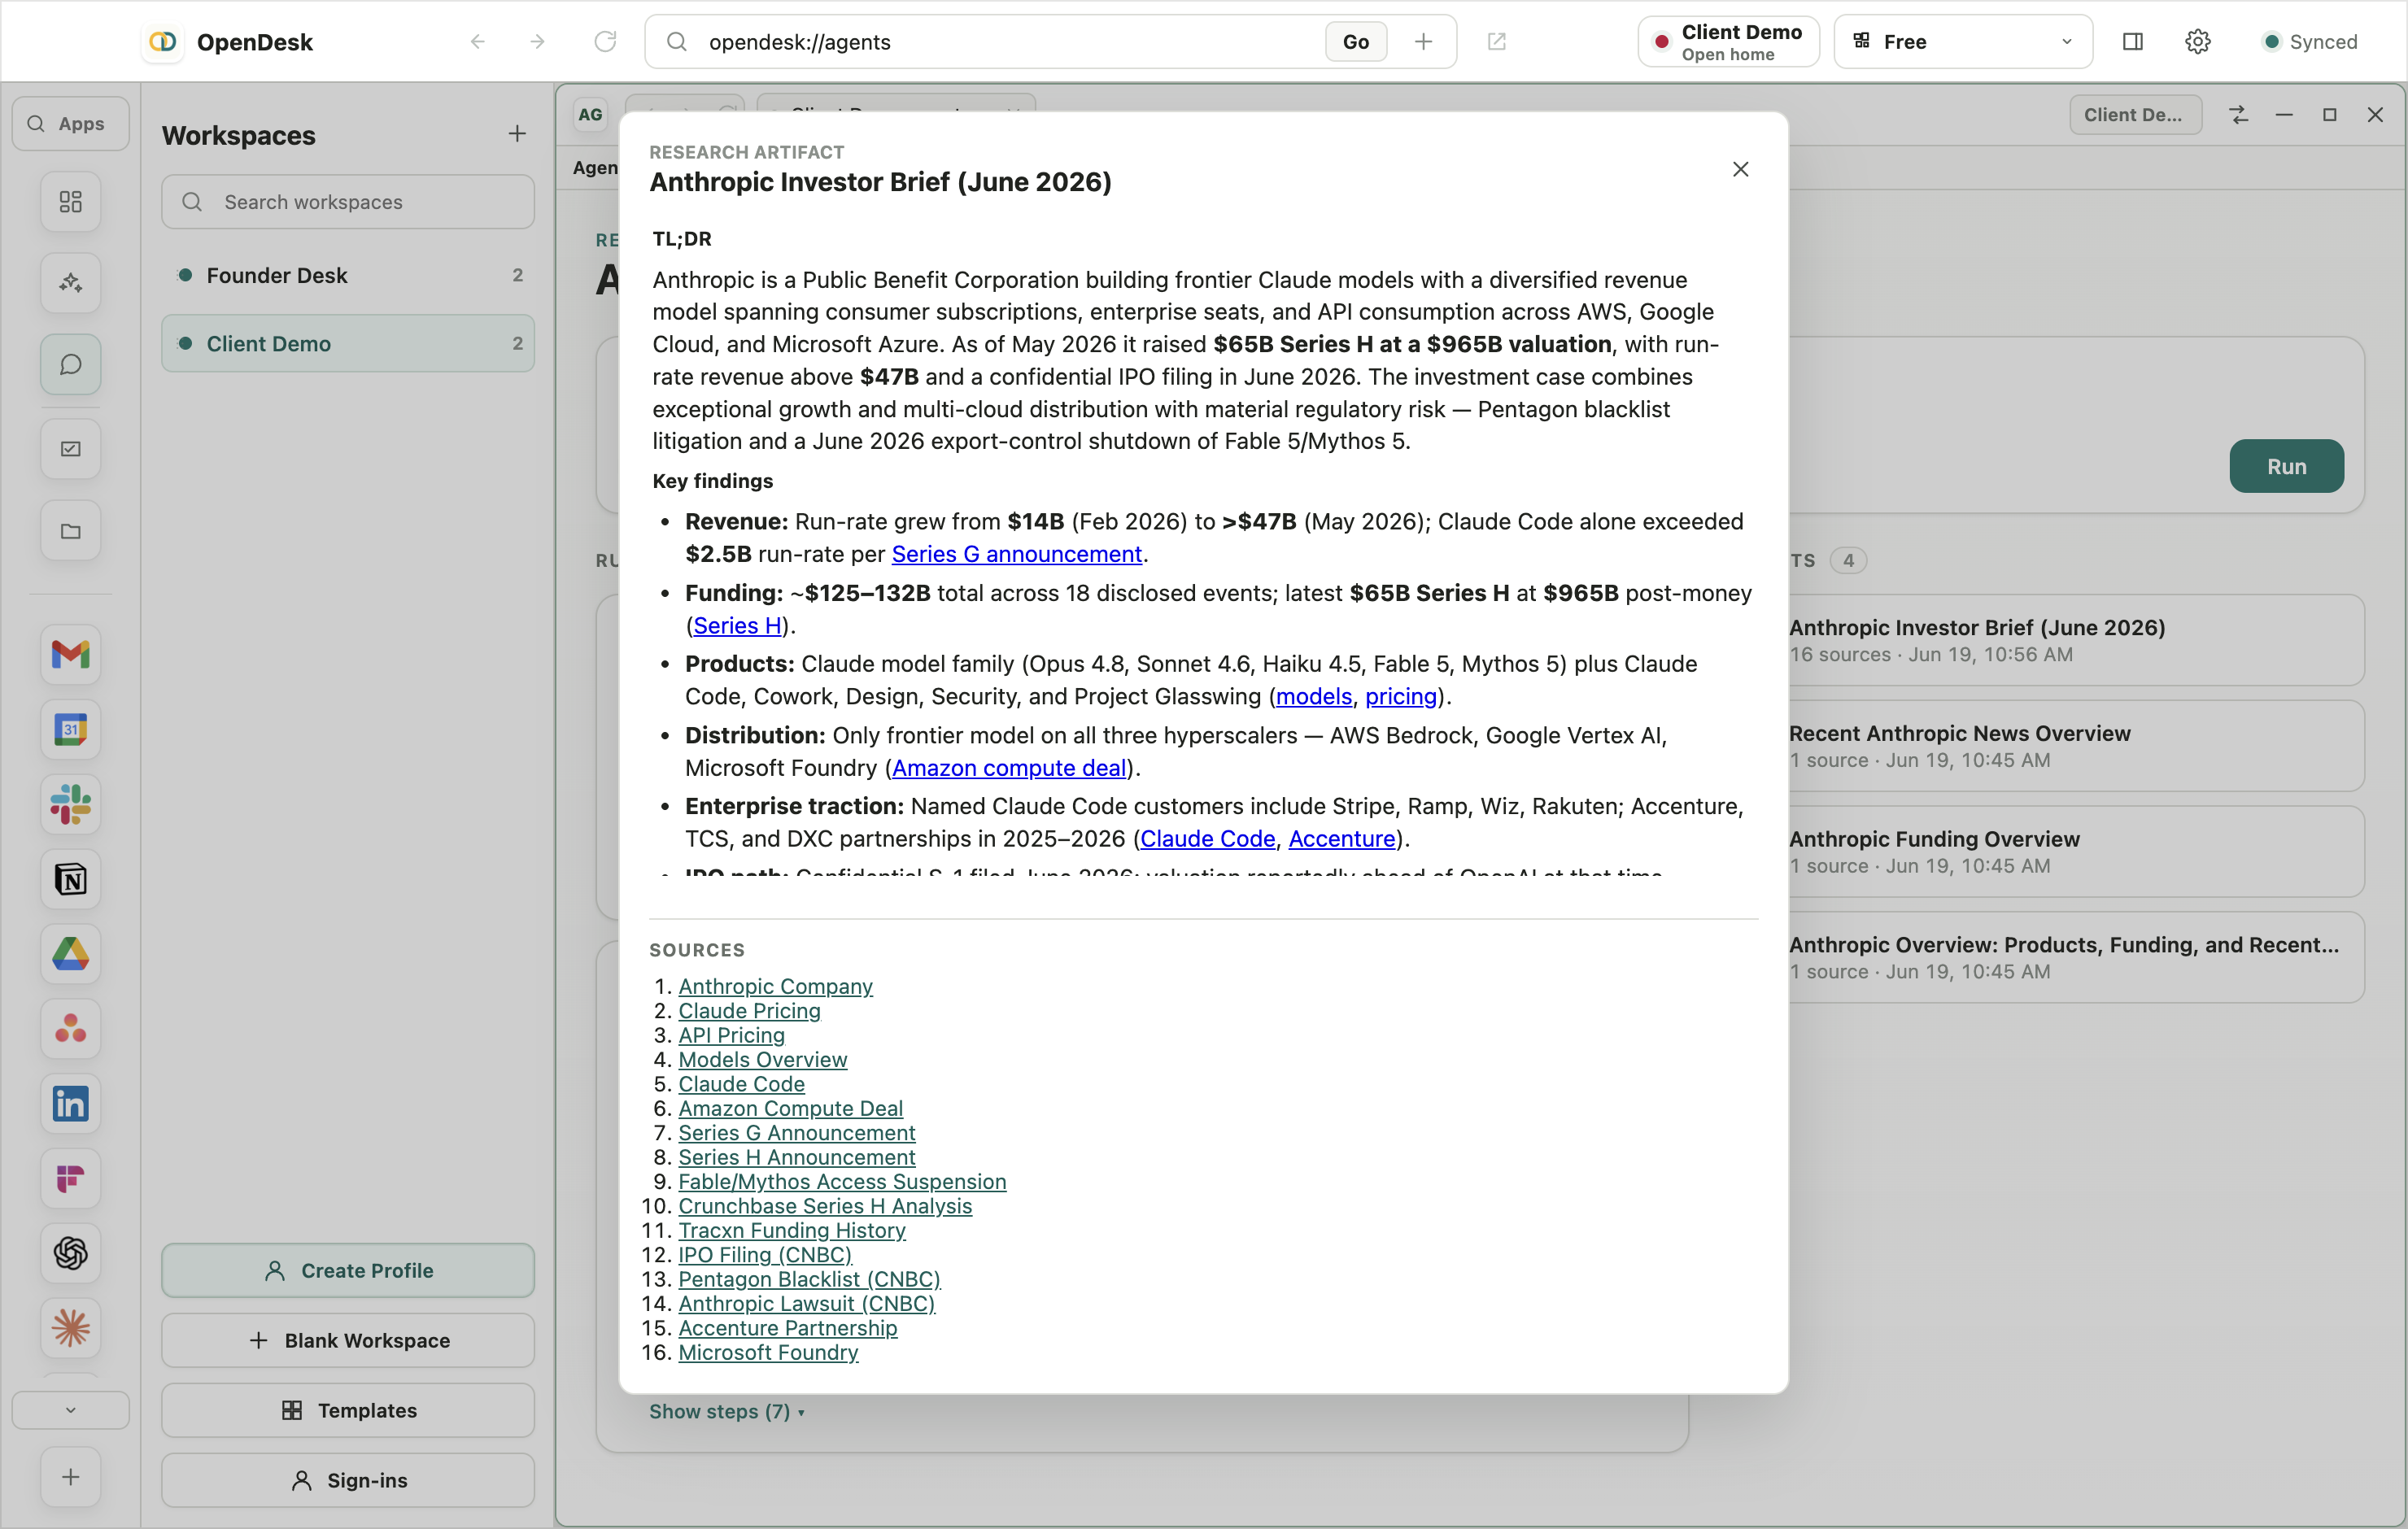Click the Client De... button in window header
The image size is (2408, 1529).
click(2135, 115)
